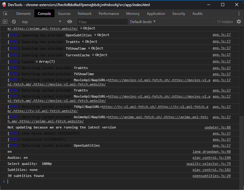Open updater.js:88 source link
This screenshot has width=244, height=190.
coord(218,127)
